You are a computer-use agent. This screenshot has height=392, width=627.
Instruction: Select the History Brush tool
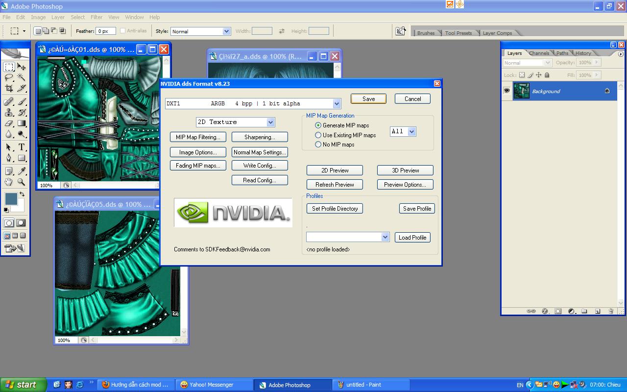[22, 113]
